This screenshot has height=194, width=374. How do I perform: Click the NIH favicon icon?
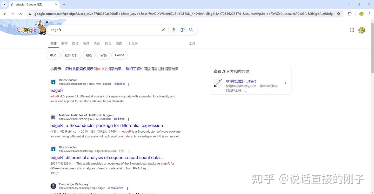[x=53, y=117]
